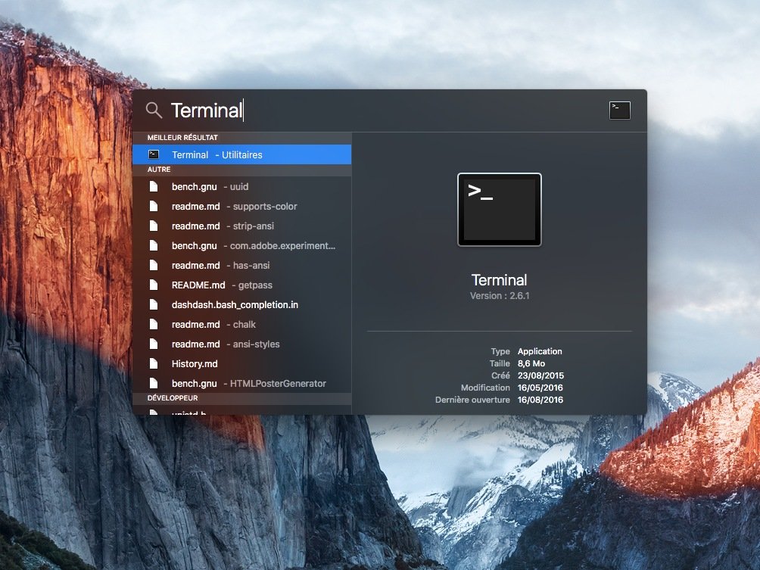
Task: Click the document icon beside readme.md chalk
Action: (x=154, y=324)
